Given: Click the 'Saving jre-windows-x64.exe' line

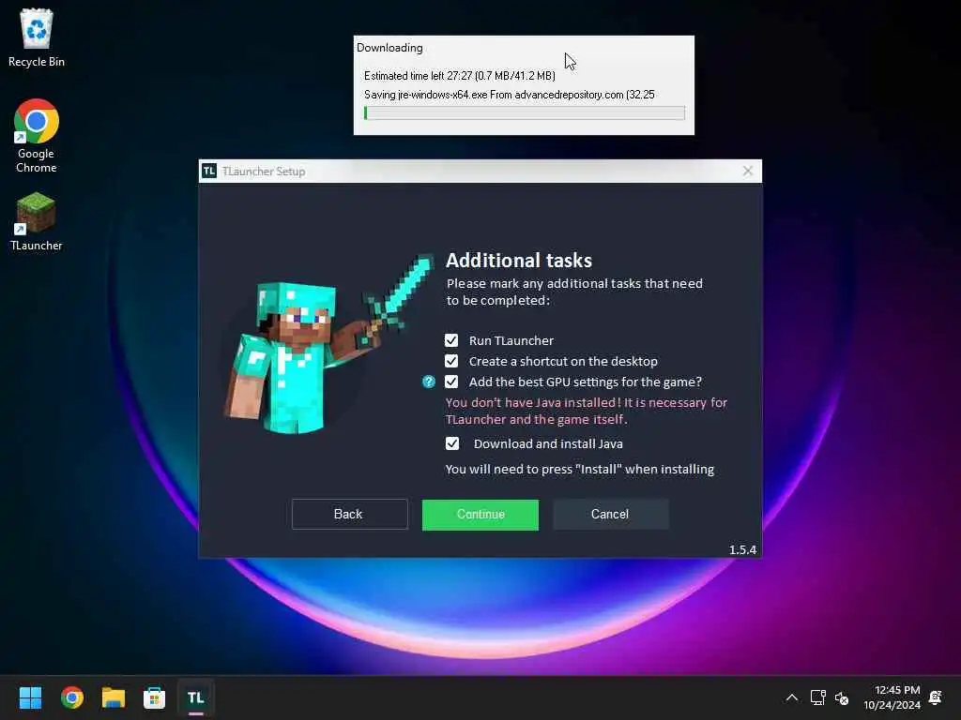Looking at the screenshot, I should [x=510, y=95].
